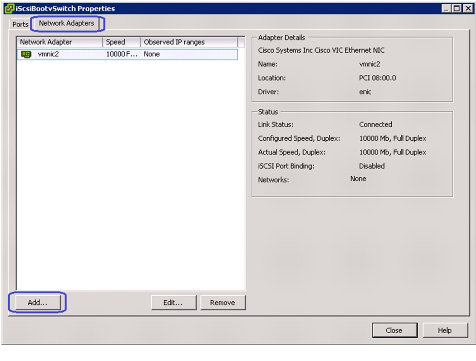Click the 10000 F... speed cell for vmnic2
This screenshot has width=476, height=361.
point(122,54)
